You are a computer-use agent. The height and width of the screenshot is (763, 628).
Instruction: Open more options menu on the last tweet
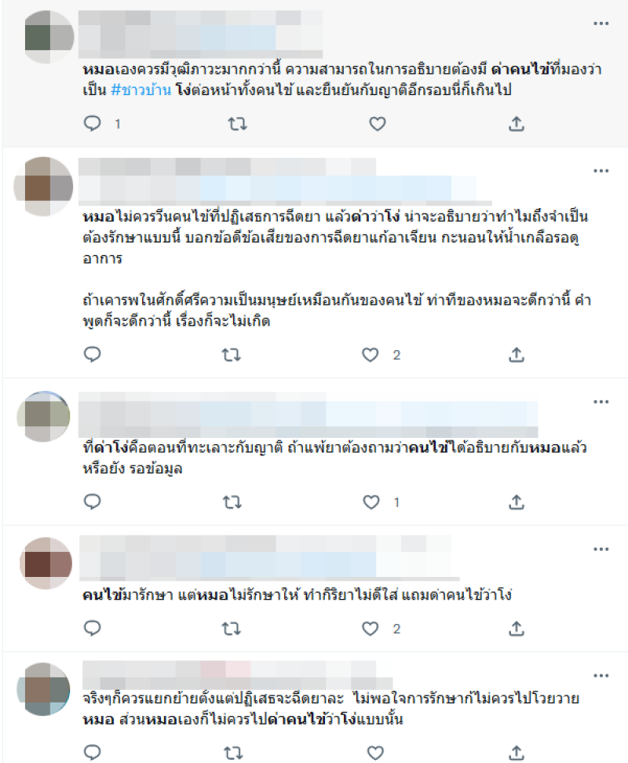[601, 676]
